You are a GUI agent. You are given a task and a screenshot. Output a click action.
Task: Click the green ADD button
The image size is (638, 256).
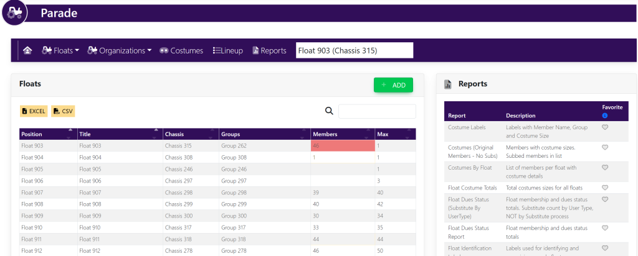tap(393, 85)
